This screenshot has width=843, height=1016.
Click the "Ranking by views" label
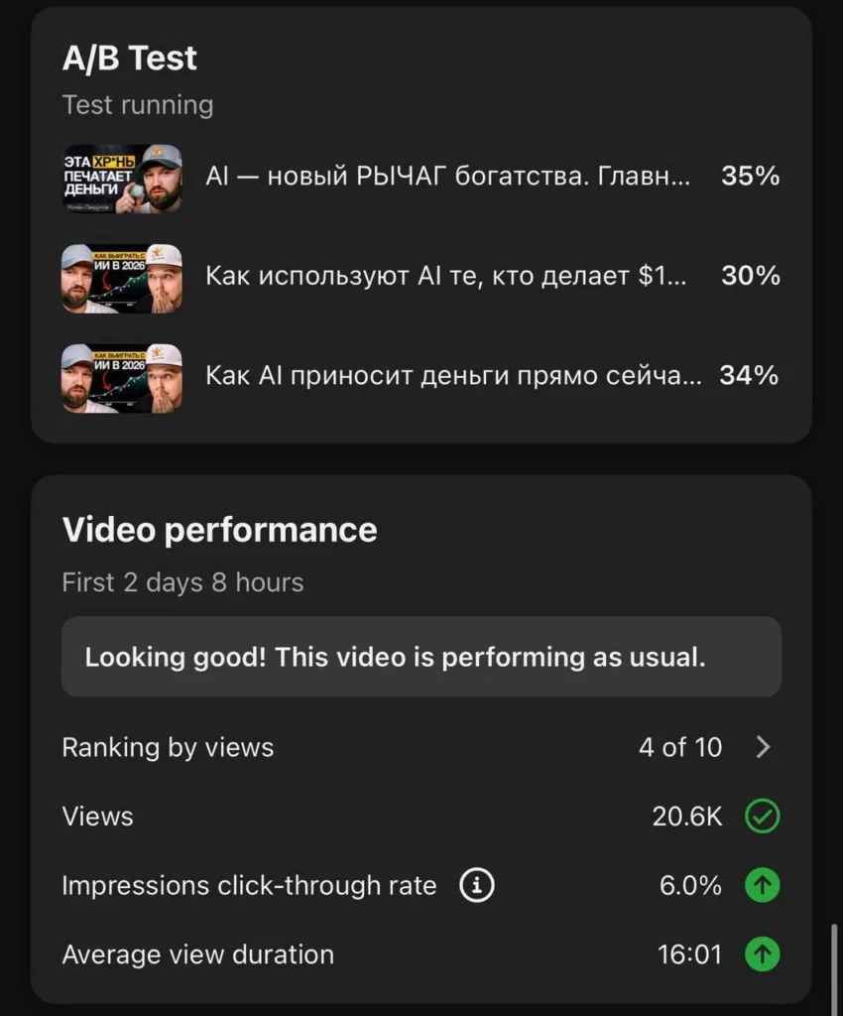(168, 747)
